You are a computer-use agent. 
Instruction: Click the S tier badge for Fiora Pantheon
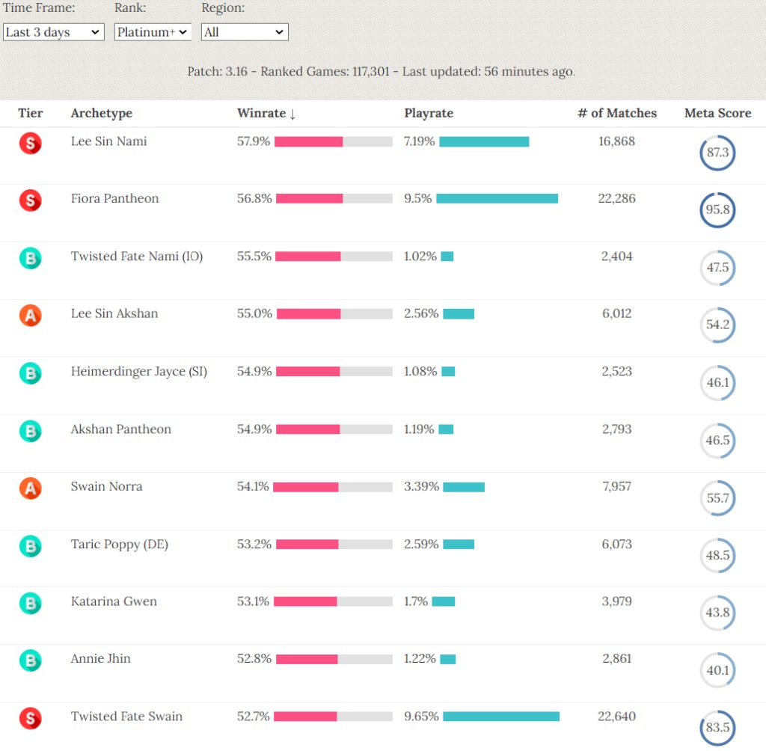(30, 200)
